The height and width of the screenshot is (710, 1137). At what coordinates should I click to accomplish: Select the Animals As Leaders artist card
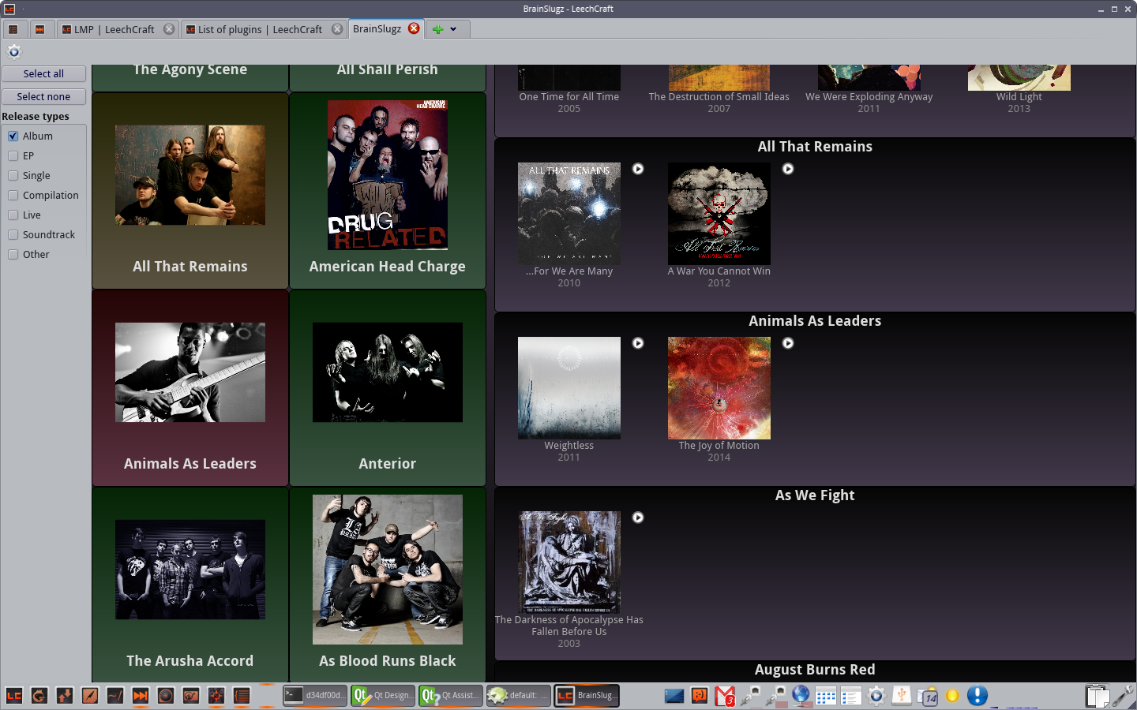pos(190,388)
